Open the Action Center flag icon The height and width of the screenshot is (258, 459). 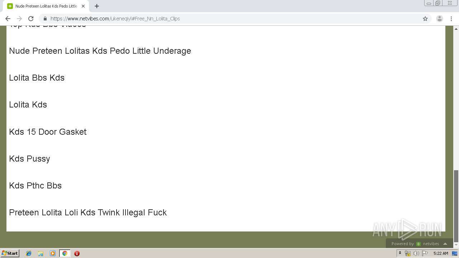tap(425, 253)
